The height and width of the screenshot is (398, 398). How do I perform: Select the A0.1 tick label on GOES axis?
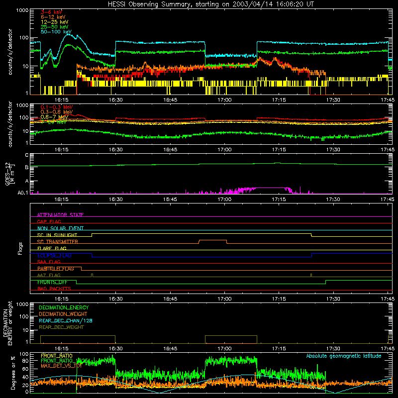coord(23,193)
